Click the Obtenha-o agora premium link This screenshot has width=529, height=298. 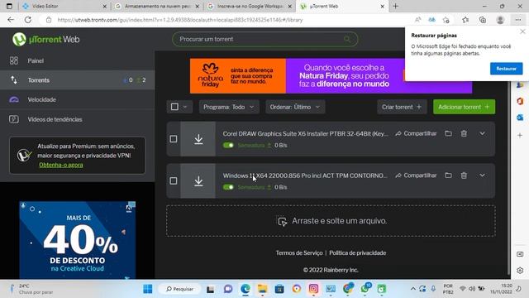tap(61, 165)
